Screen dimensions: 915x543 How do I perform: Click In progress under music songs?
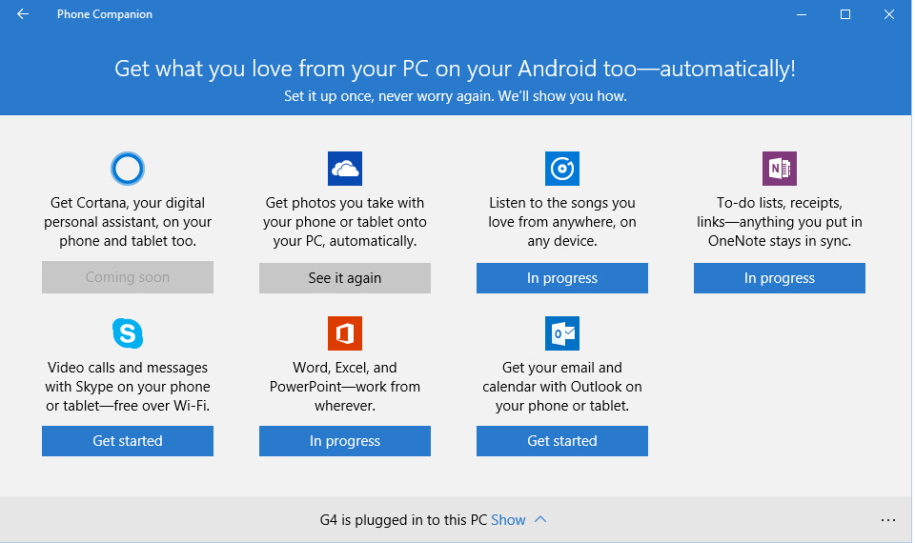pyautogui.click(x=562, y=278)
